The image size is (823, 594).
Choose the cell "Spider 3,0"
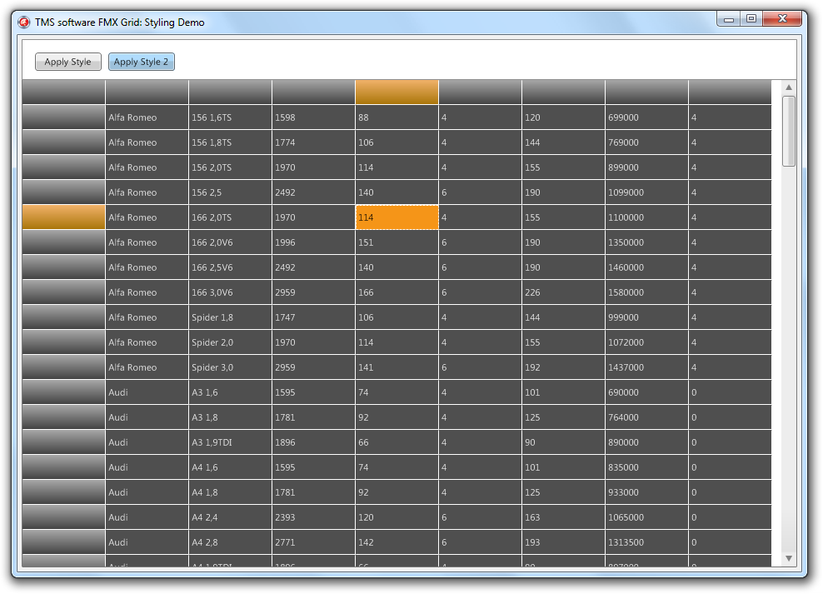point(230,367)
